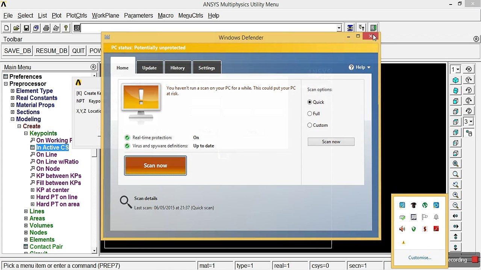Open the ANSYS command input dropdown arrow
This screenshot has height=270, width=481.
click(339, 28)
